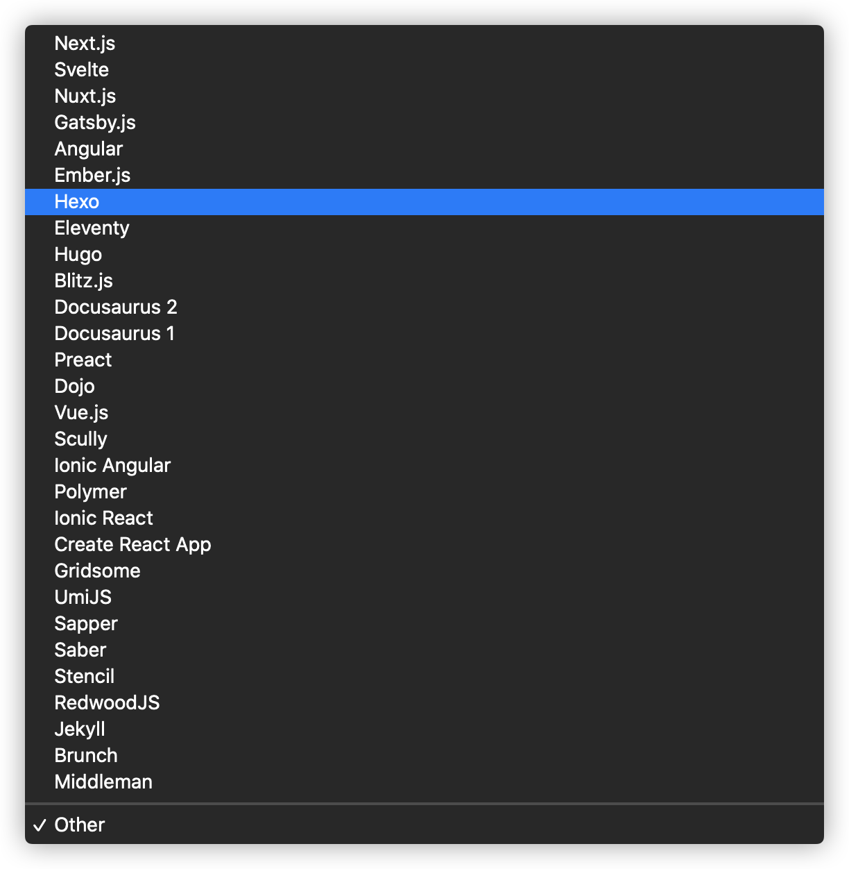Choose Angular from the list
The height and width of the screenshot is (869, 849).
(89, 149)
